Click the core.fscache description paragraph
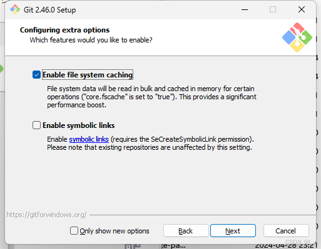Viewport: 321px width, 249px height. (151, 97)
